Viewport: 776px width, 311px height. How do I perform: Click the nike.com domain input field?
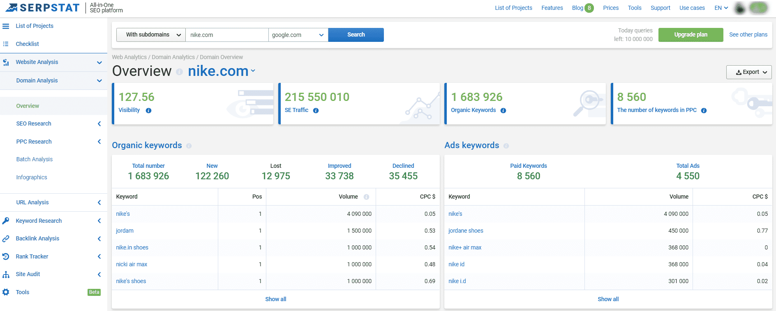[x=227, y=35]
